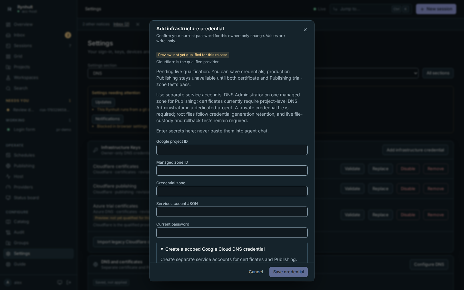Image resolution: width=464 pixels, height=290 pixels.
Task: Start a New session from the top bar
Action: 436,9
